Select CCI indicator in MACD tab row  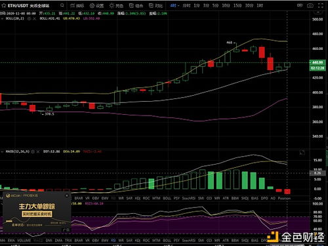[209, 198]
